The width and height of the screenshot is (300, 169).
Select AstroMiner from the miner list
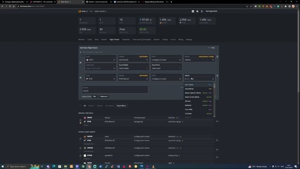click(198, 89)
